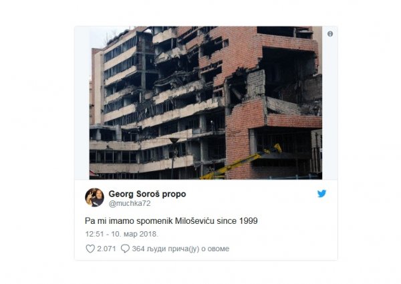
Task: Open the Georg Soroš propo avatar picture
Action: [x=94, y=198]
